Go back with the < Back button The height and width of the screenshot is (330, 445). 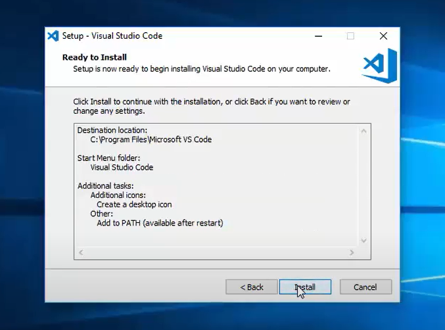252,287
